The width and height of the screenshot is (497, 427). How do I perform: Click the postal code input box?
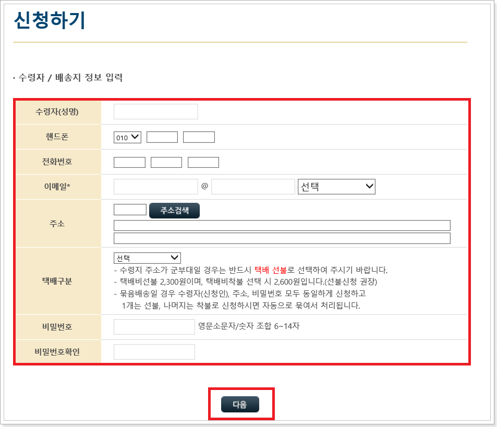pos(129,209)
